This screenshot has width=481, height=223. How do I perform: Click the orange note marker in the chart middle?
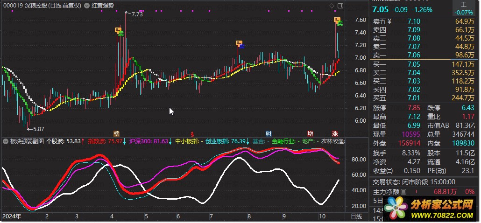tap(239, 43)
